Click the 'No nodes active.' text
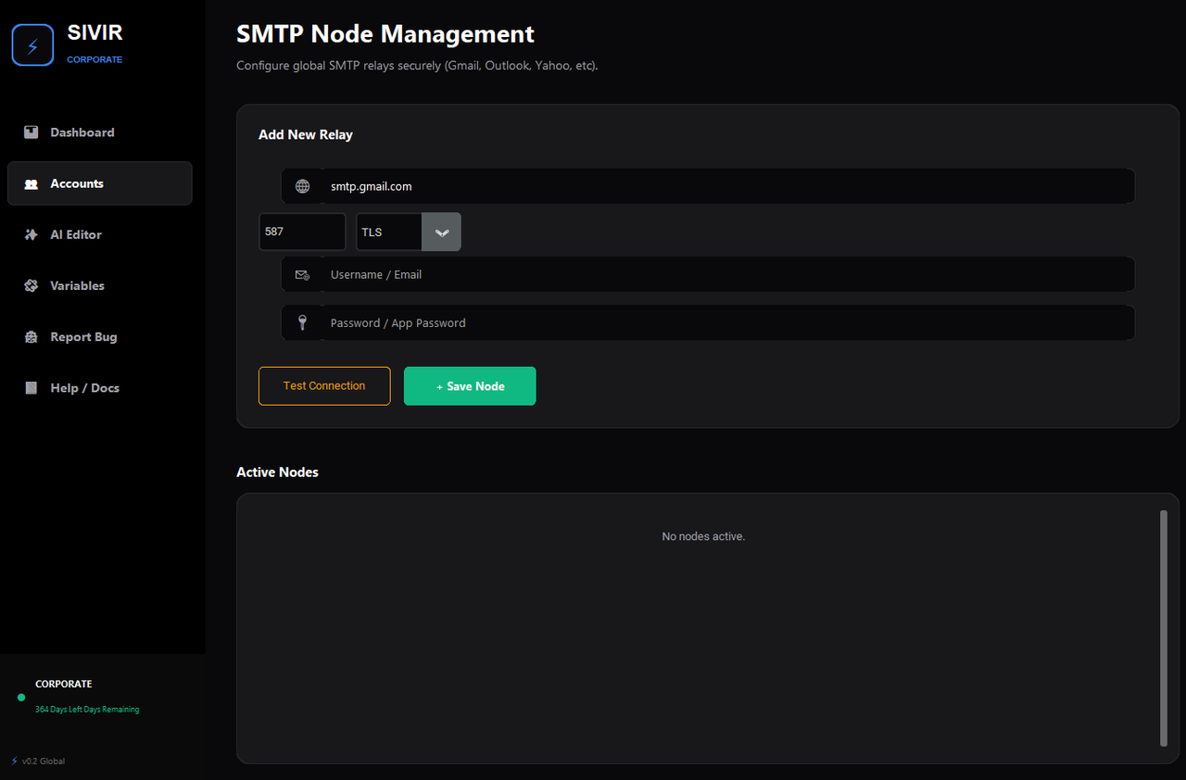The image size is (1186, 780). (x=703, y=536)
